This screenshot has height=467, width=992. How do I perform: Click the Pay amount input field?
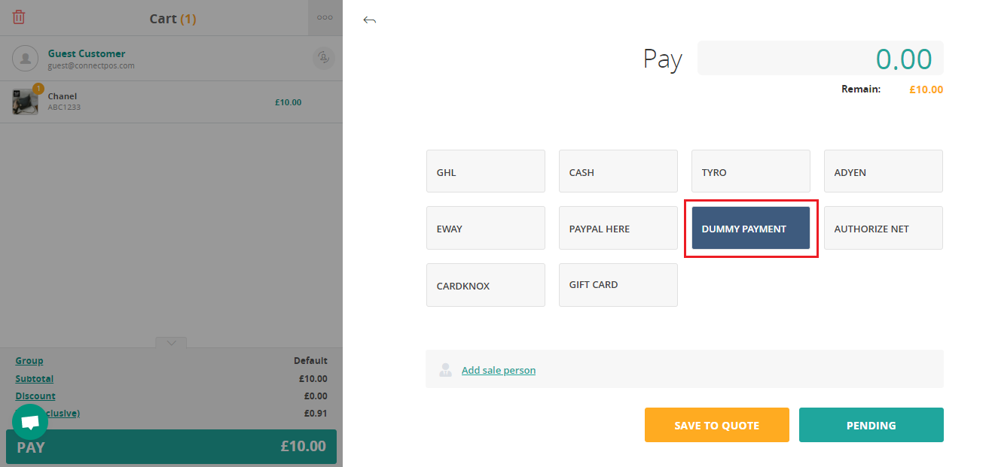click(x=820, y=59)
